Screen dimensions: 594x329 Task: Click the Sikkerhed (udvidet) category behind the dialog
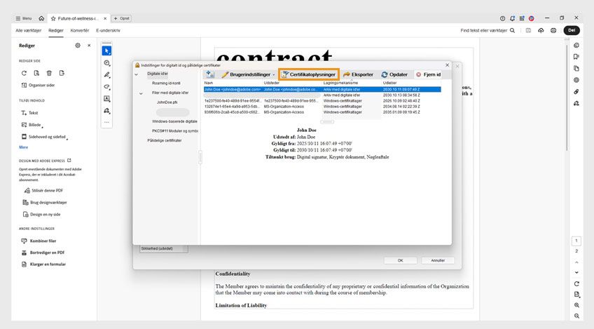point(163,248)
